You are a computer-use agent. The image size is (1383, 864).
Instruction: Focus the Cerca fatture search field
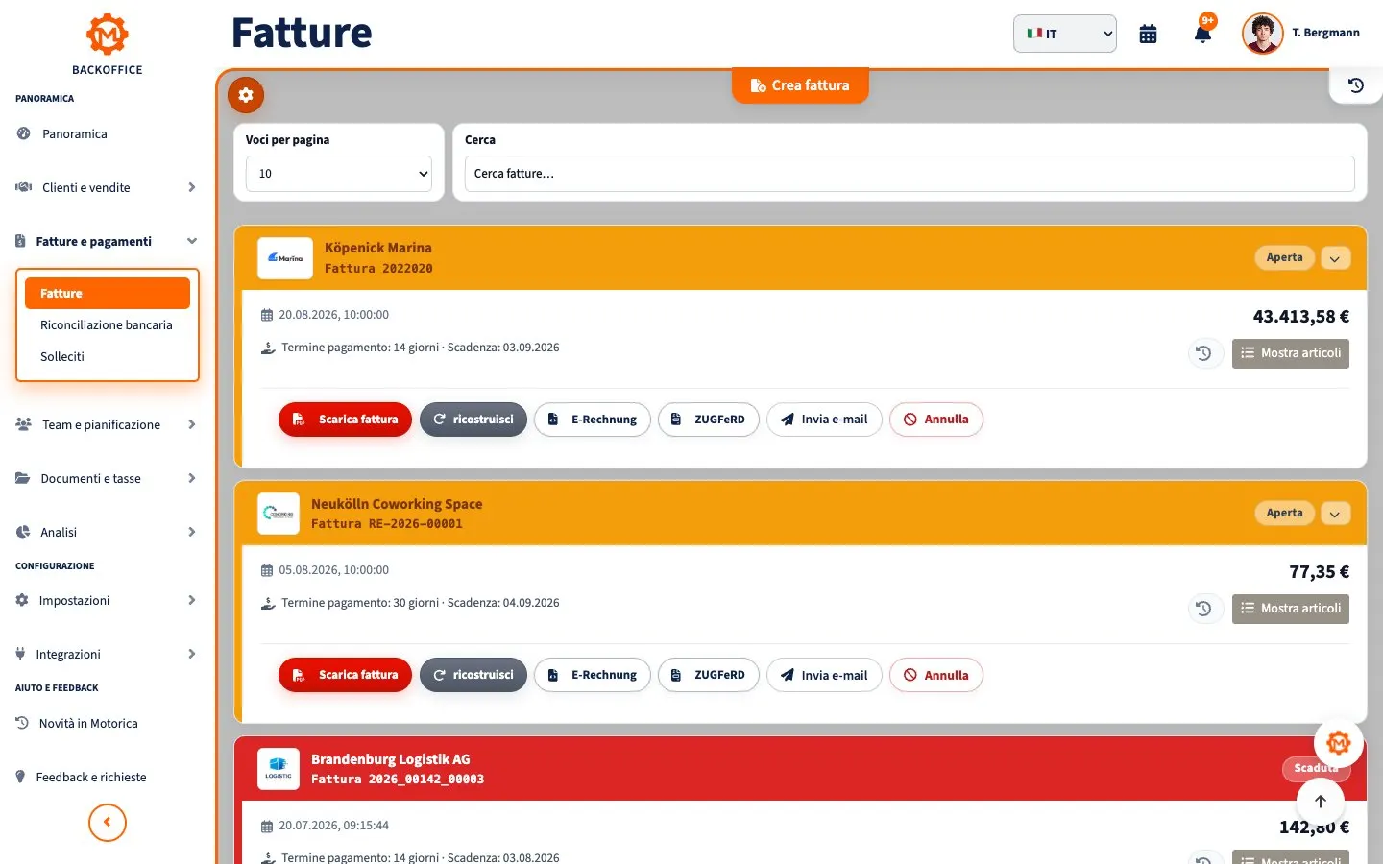[910, 174]
